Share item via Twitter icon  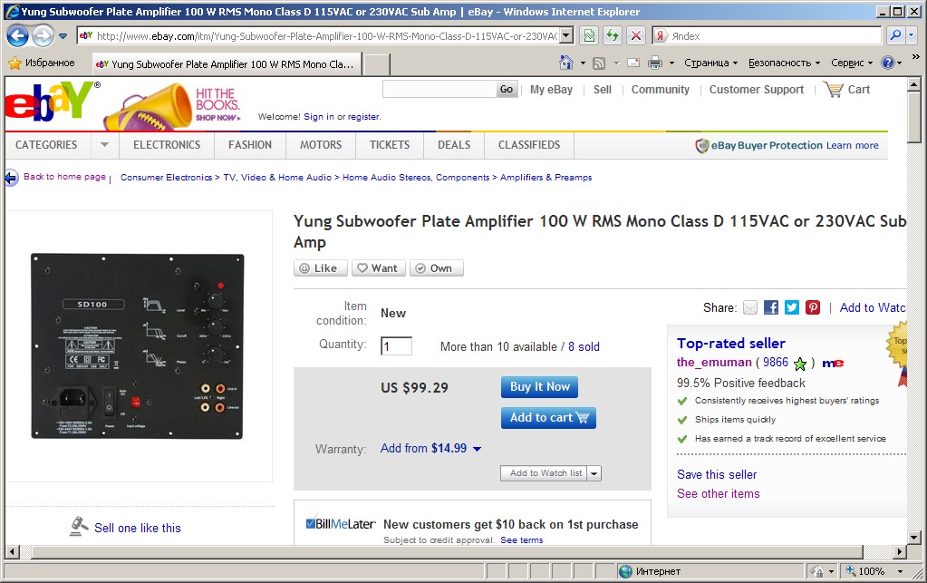(x=792, y=307)
